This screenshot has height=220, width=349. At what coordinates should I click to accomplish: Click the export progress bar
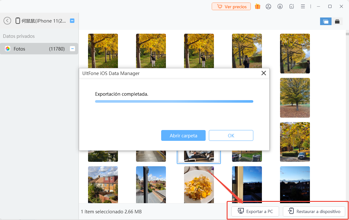tap(174, 101)
